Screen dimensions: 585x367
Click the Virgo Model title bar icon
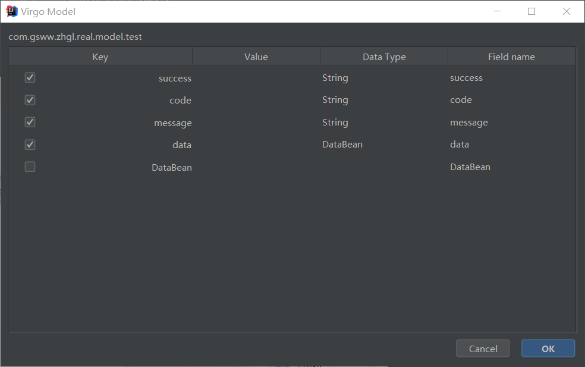coord(11,11)
